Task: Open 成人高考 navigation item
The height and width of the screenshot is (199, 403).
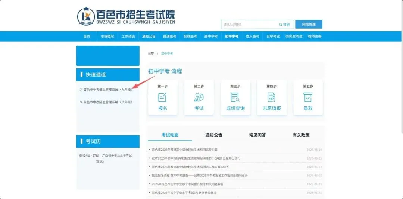Action: click(x=252, y=36)
